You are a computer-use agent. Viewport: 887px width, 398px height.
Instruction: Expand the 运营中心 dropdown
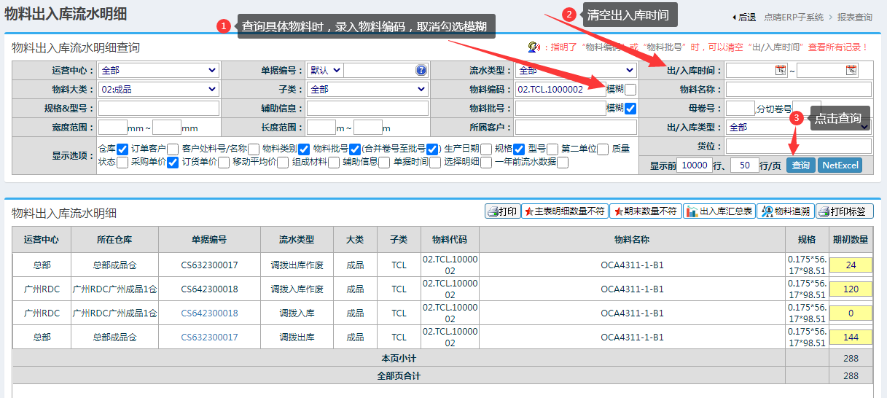point(158,71)
